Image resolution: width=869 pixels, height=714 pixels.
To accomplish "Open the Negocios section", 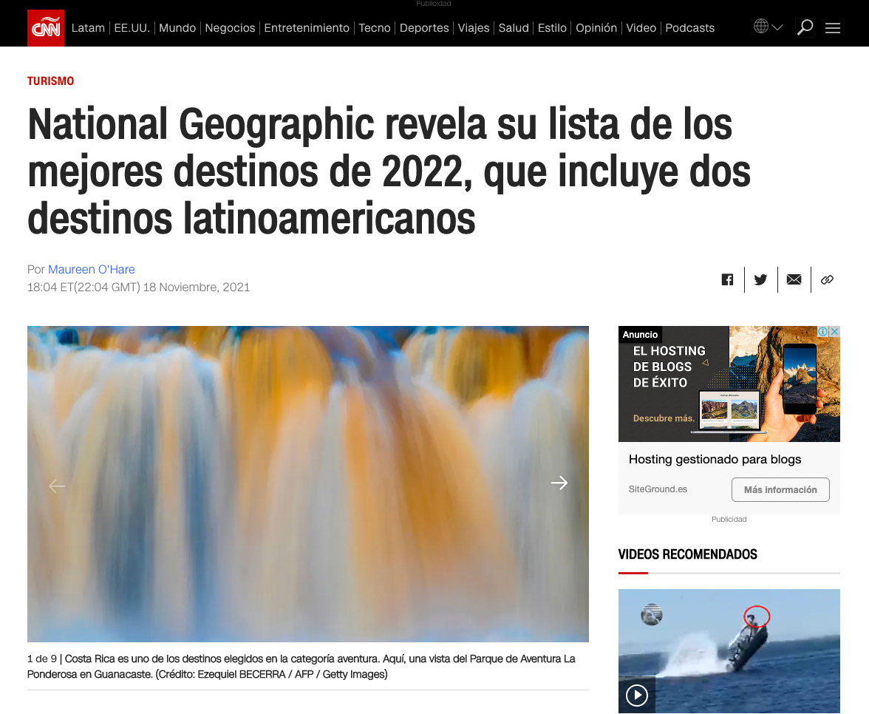I will pyautogui.click(x=230, y=28).
